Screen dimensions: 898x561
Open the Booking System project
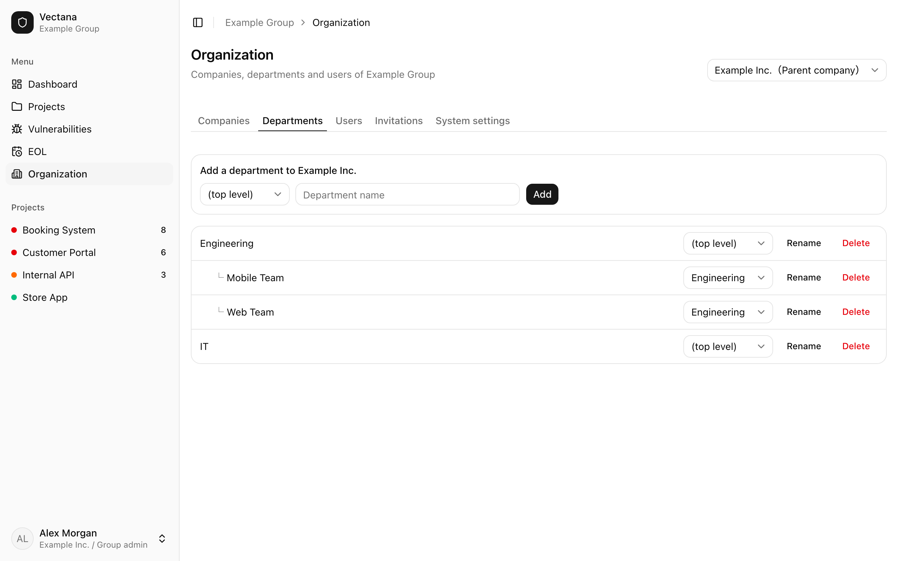89,230
